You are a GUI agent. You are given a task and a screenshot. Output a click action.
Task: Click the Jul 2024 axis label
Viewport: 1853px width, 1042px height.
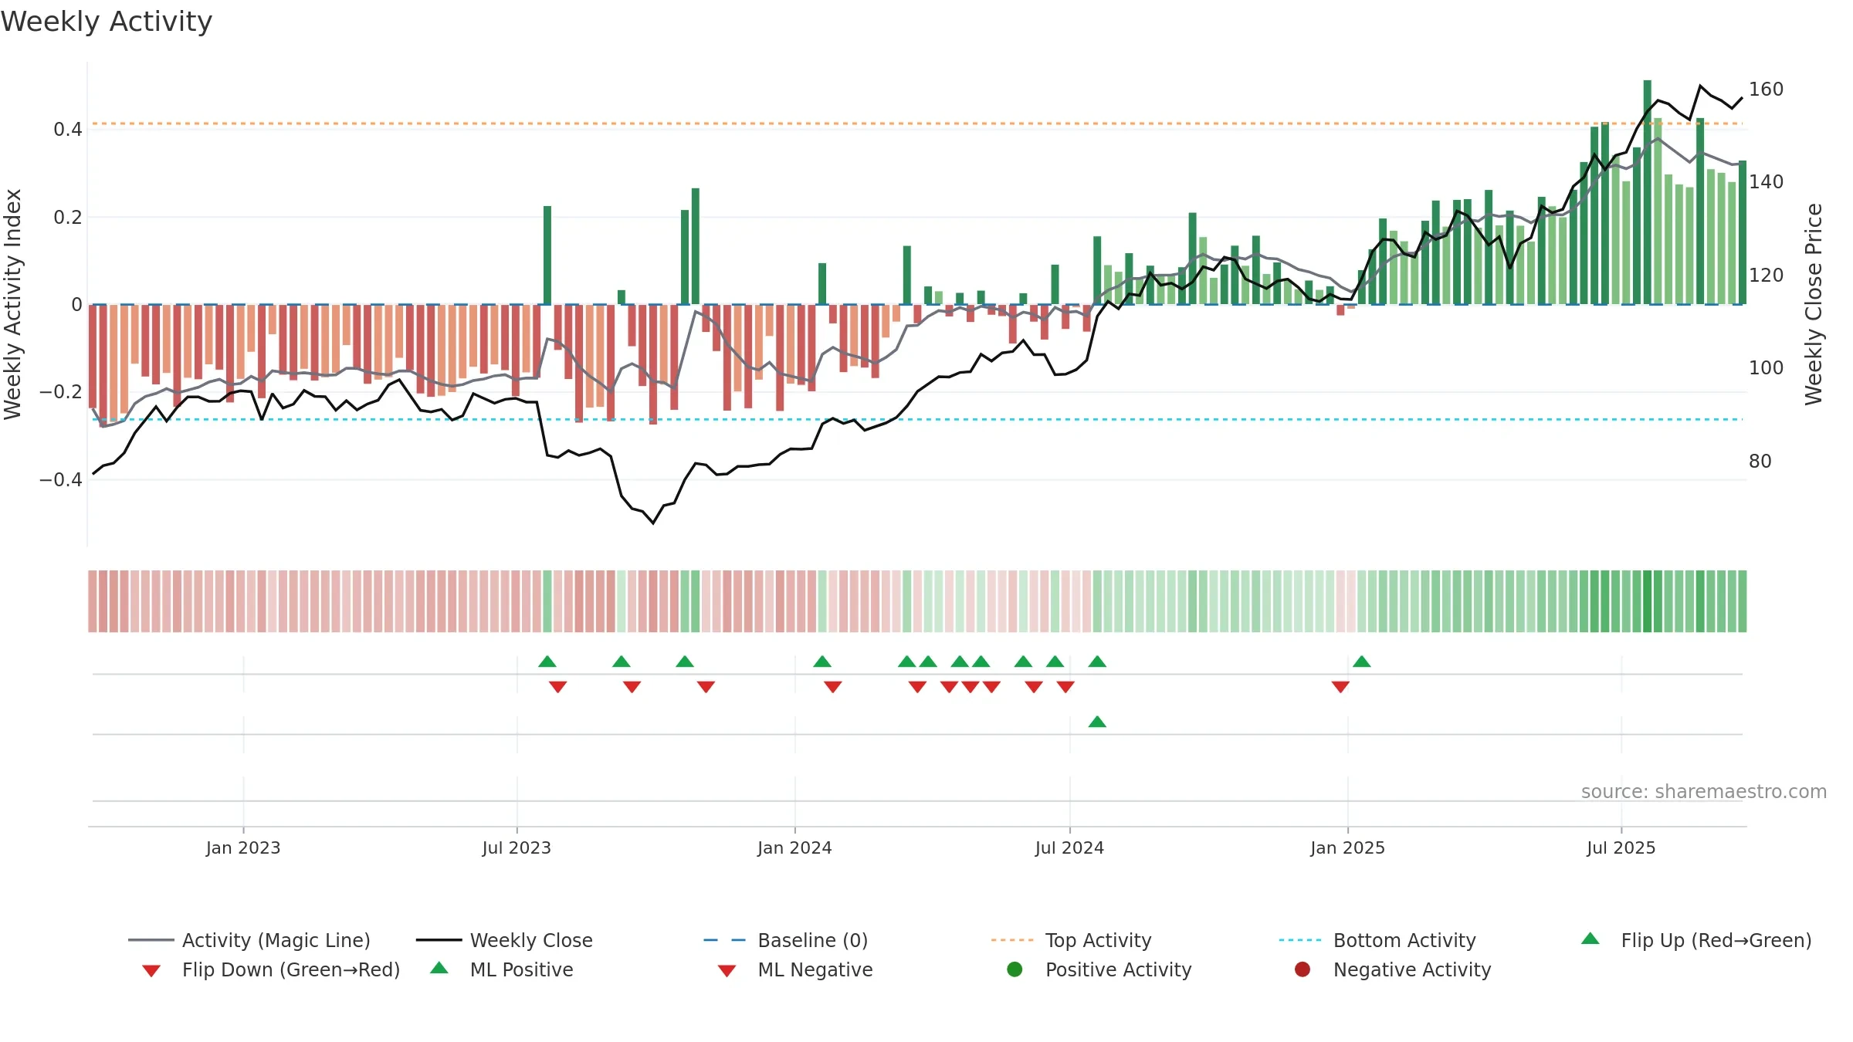point(1069,848)
